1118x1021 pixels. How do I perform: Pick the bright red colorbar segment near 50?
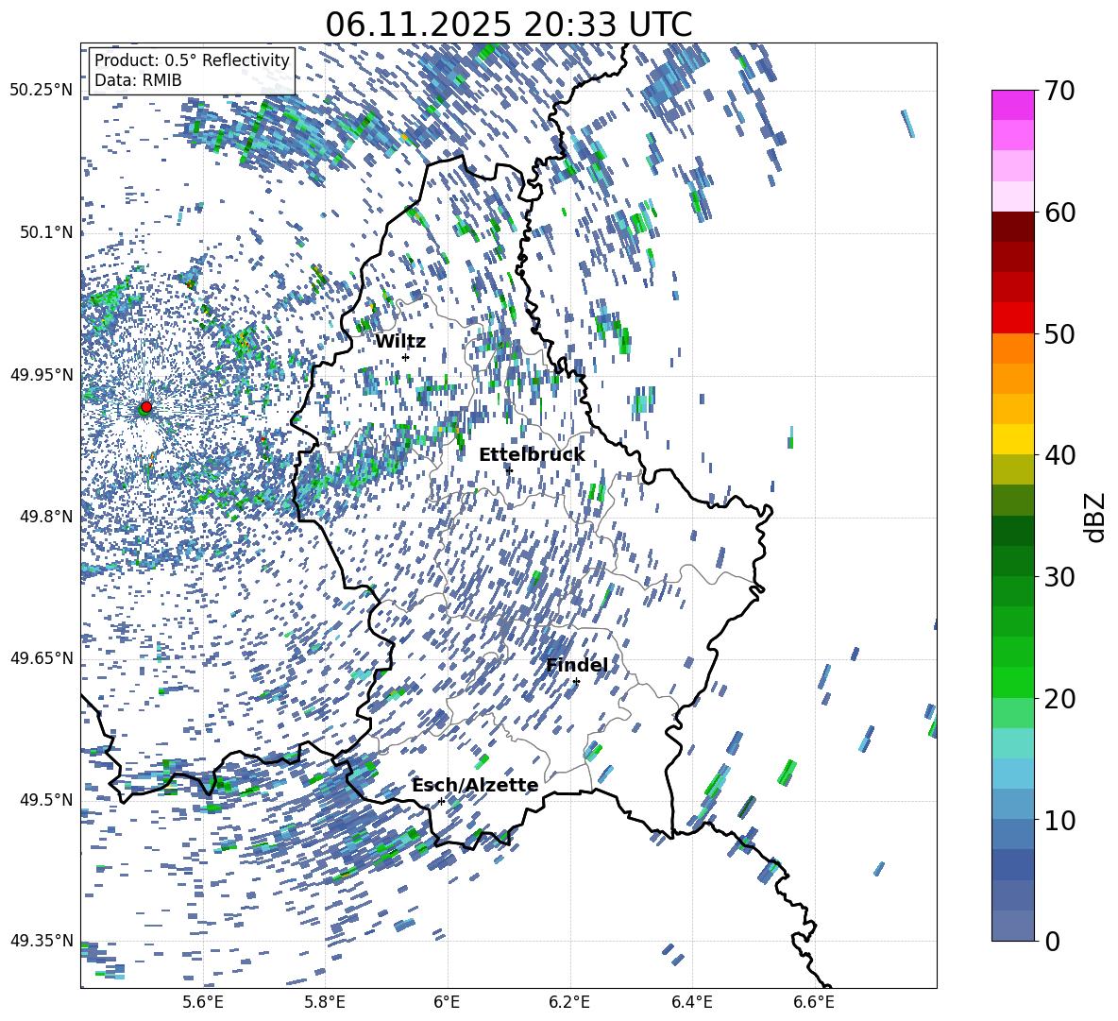[x=1013, y=317]
